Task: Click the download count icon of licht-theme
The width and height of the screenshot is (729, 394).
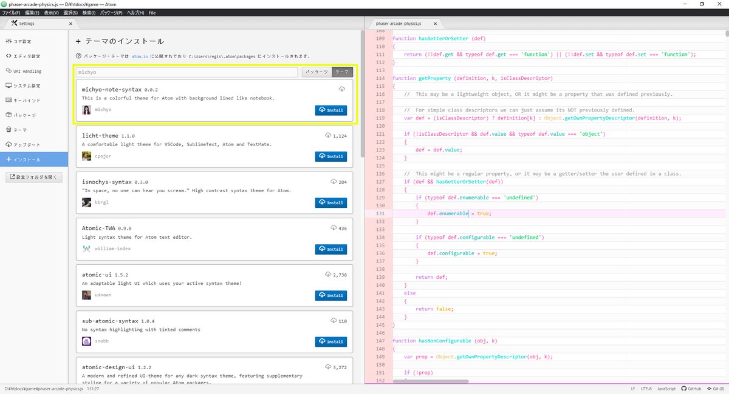Action: [328, 136]
